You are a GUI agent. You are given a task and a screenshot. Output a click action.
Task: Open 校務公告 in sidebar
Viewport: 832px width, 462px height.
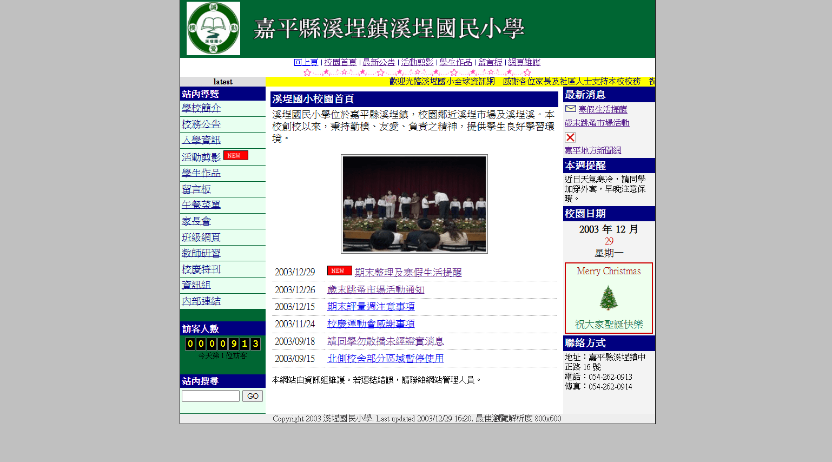pos(201,124)
